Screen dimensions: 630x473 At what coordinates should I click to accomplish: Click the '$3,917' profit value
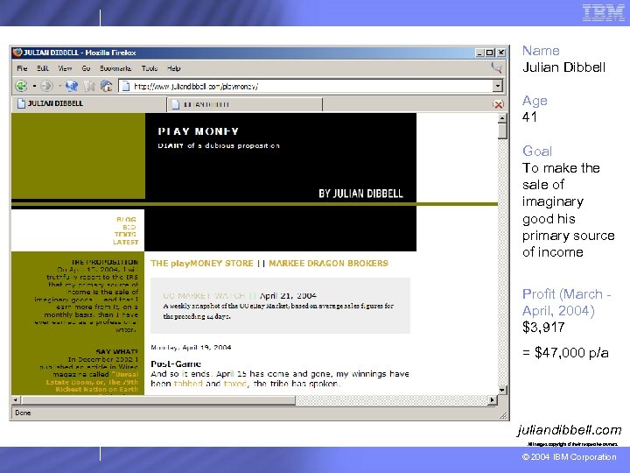[543, 327]
